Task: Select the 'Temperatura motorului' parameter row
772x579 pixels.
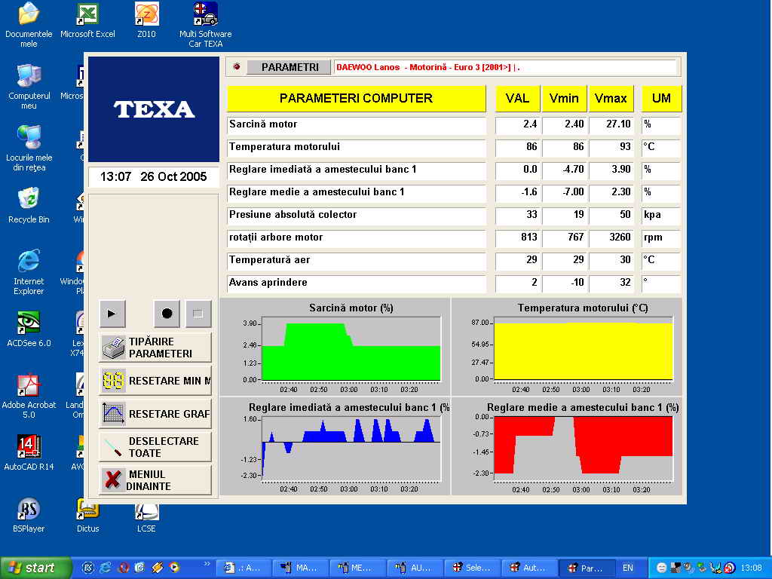Action: 357,147
